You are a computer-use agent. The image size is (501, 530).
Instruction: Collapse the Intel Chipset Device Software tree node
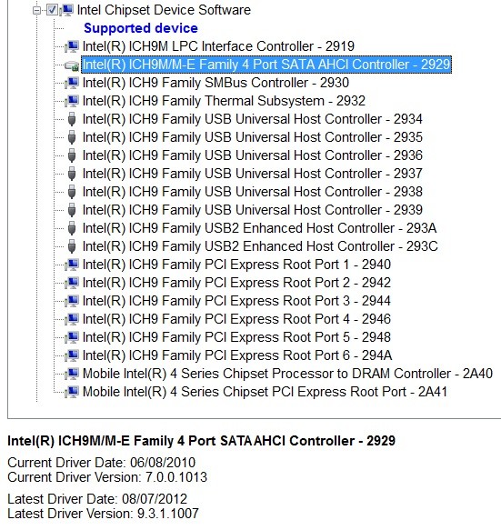click(36, 11)
